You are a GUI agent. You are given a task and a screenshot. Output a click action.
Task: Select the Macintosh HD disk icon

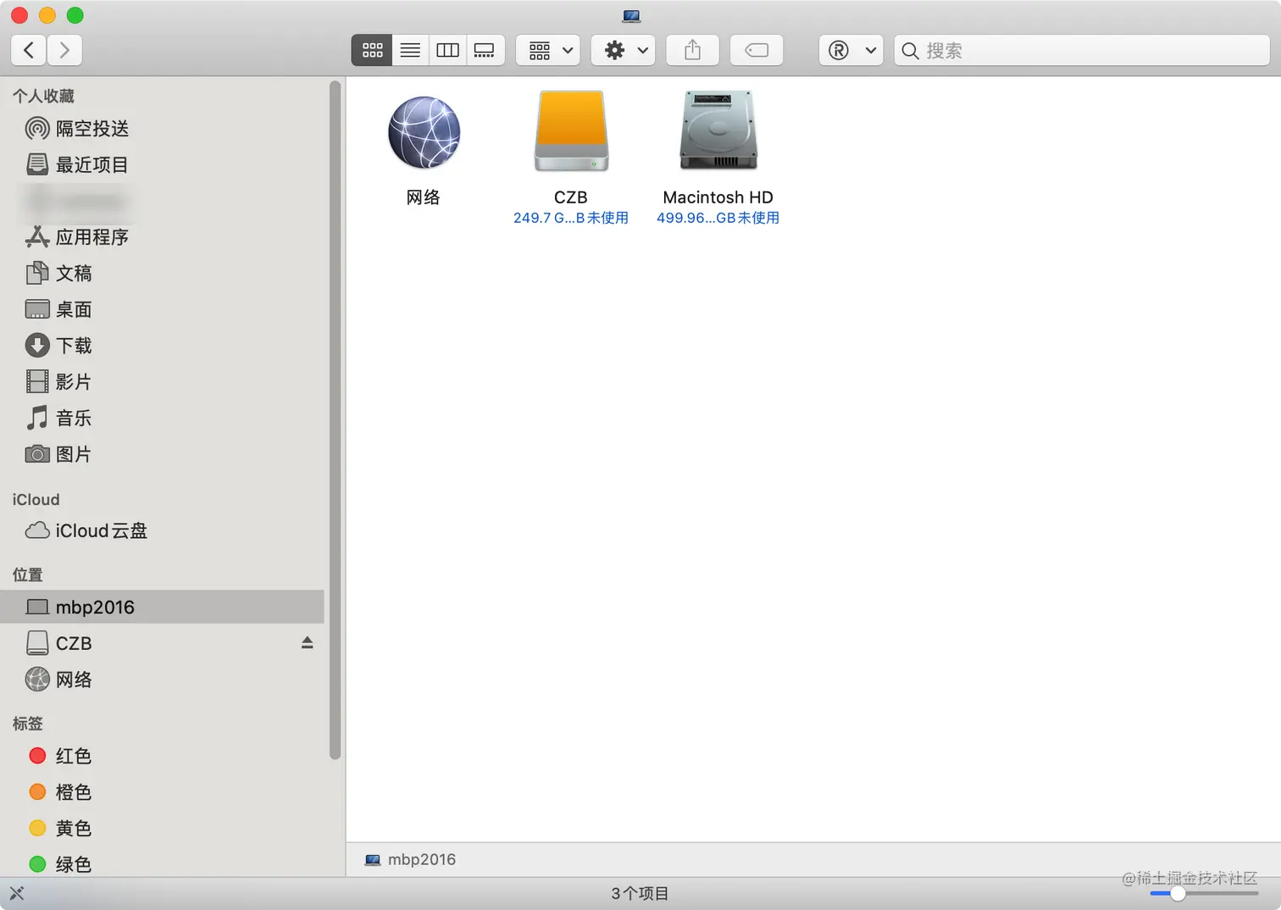(x=718, y=130)
